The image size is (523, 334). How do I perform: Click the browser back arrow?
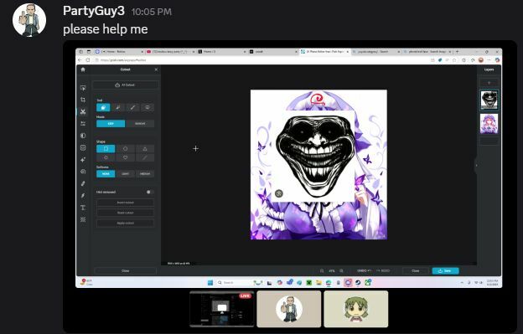tap(80, 60)
